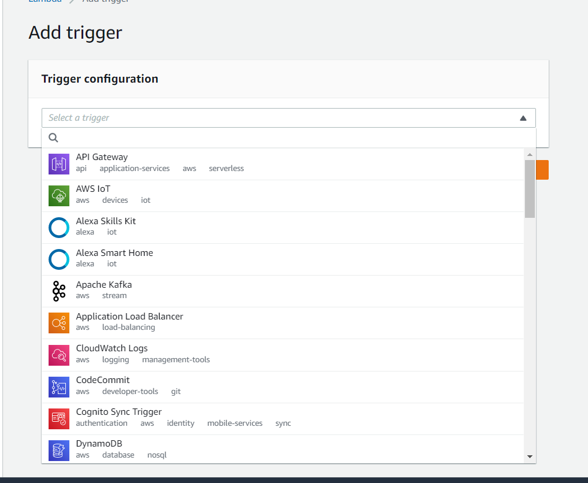This screenshot has width=588, height=483.
Task: Click the management-tools tag text
Action: (x=176, y=360)
